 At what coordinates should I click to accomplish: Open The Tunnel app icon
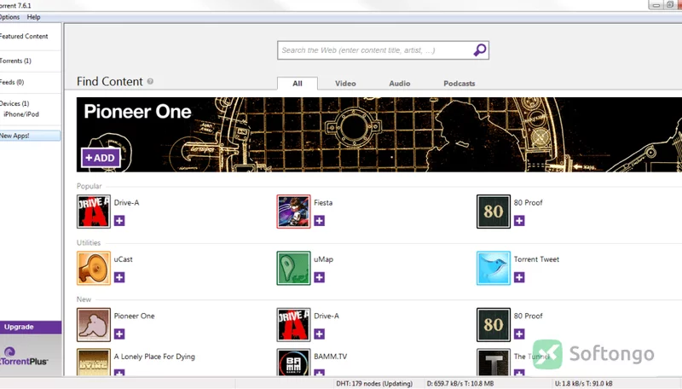click(494, 362)
